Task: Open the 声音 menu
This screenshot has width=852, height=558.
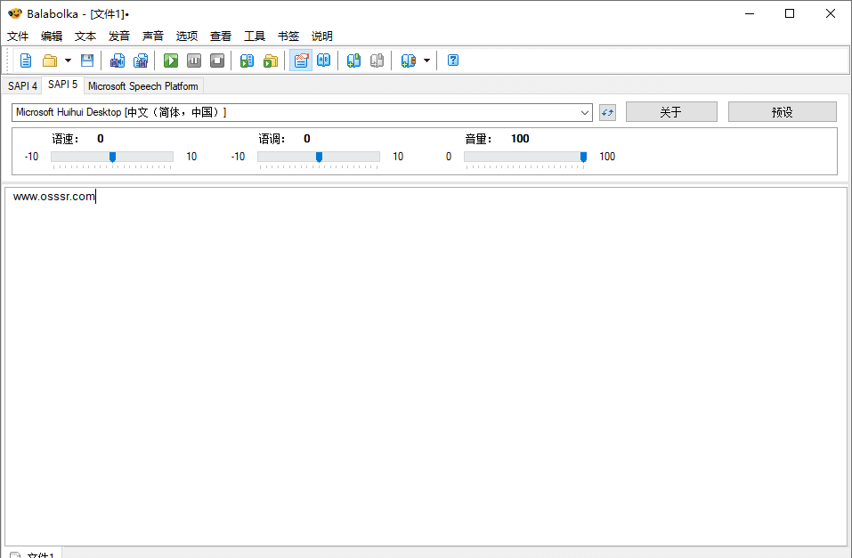Action: [153, 36]
